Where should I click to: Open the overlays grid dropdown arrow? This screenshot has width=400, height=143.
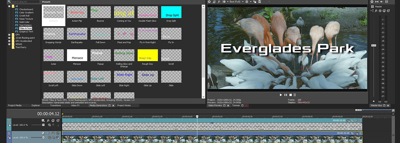251,1
